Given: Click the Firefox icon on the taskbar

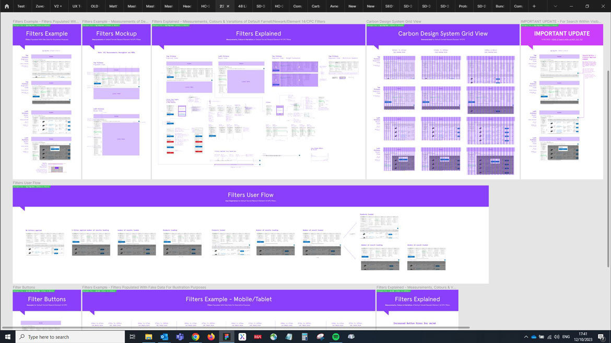Looking at the screenshot, I should coord(210,336).
